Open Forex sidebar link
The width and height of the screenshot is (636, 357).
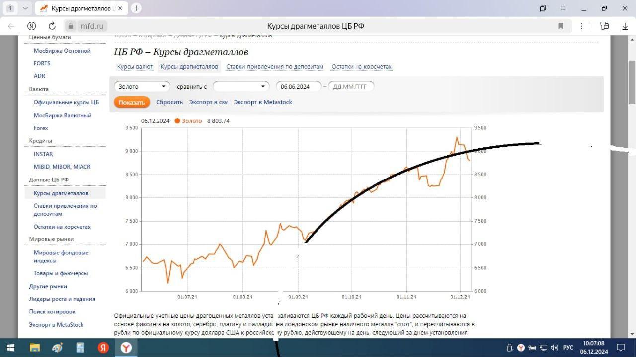tap(41, 128)
